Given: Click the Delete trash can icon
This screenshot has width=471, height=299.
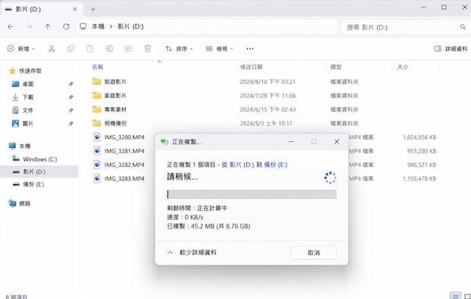Looking at the screenshot, I should 147,49.
